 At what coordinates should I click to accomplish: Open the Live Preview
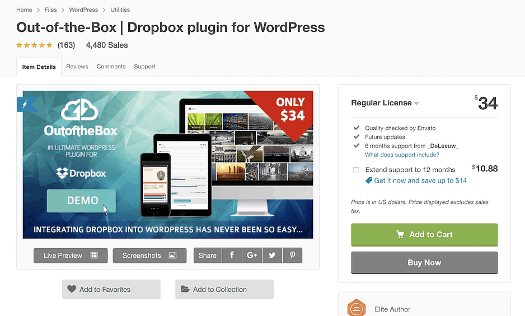(x=71, y=255)
